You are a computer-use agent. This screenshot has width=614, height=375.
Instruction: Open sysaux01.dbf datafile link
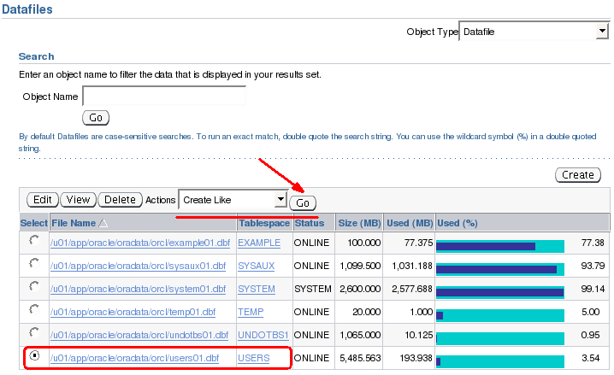tap(138, 266)
